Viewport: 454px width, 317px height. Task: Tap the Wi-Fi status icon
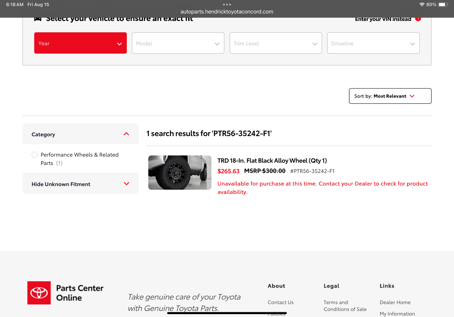[422, 5]
